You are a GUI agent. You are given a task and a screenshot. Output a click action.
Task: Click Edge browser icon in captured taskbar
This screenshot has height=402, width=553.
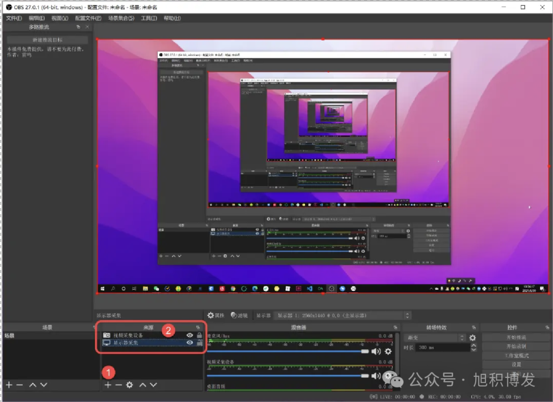click(254, 289)
